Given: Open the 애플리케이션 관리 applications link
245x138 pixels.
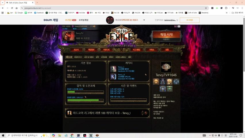Looking at the screenshot, I should pos(159,97).
